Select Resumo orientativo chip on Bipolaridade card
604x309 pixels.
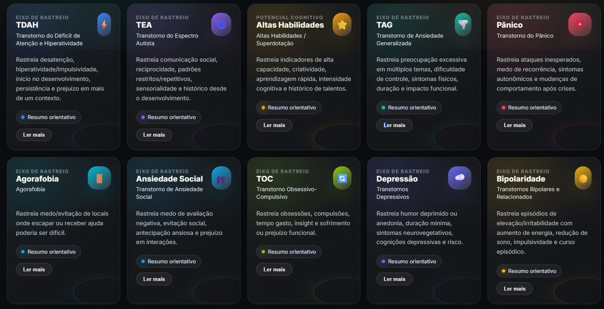[529, 271]
